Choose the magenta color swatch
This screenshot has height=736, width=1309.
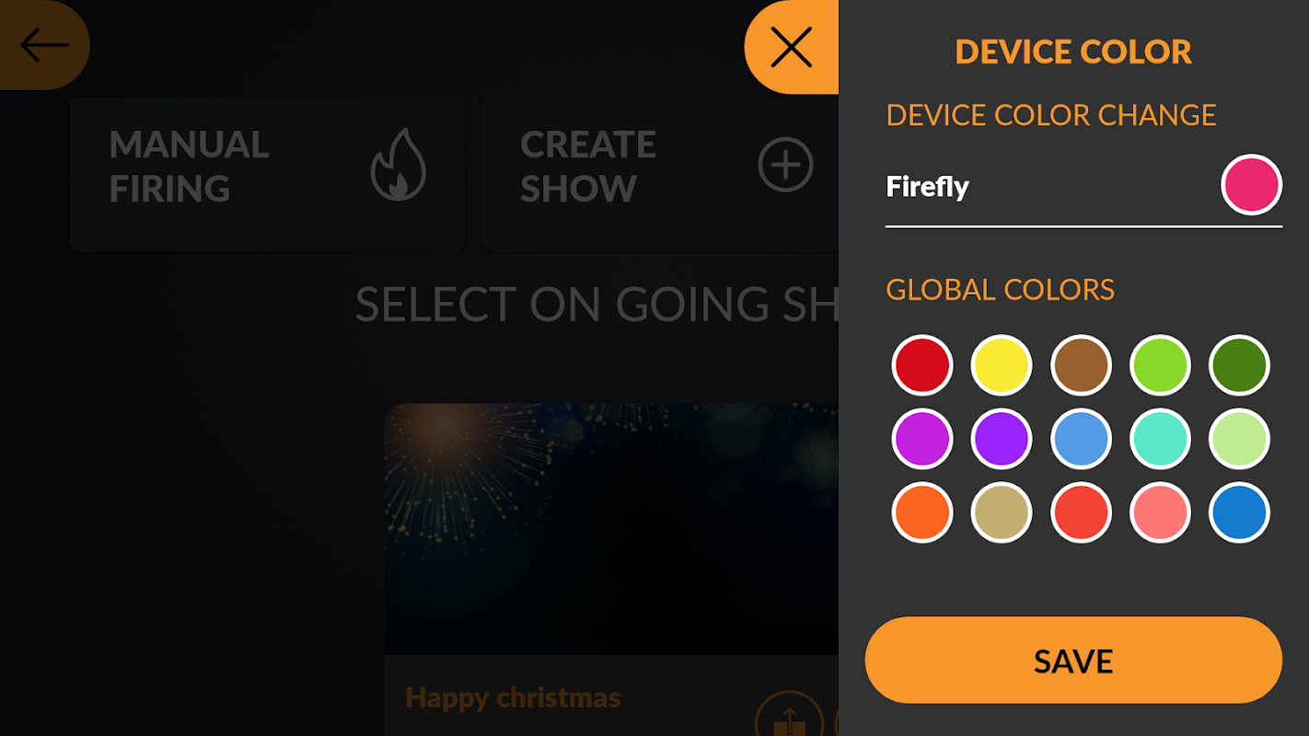(x=922, y=439)
